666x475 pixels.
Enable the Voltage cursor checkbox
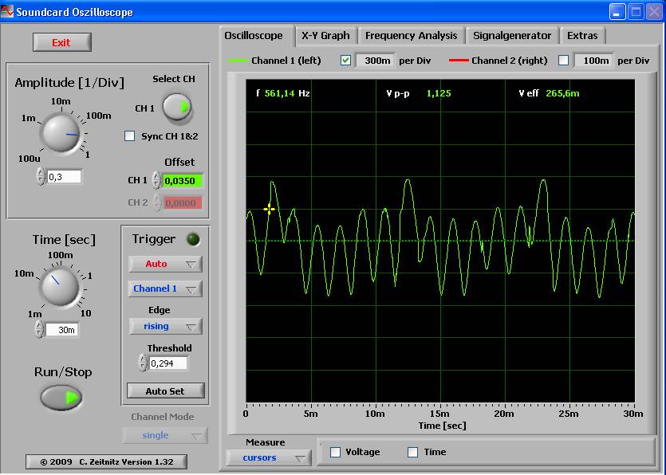tap(335, 452)
